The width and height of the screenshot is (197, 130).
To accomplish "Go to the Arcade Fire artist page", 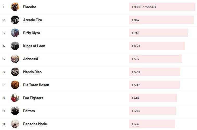I will pyautogui.click(x=33, y=20).
